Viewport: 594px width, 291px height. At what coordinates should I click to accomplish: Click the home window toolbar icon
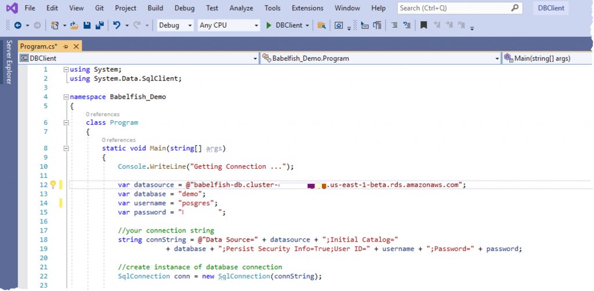(x=339, y=26)
